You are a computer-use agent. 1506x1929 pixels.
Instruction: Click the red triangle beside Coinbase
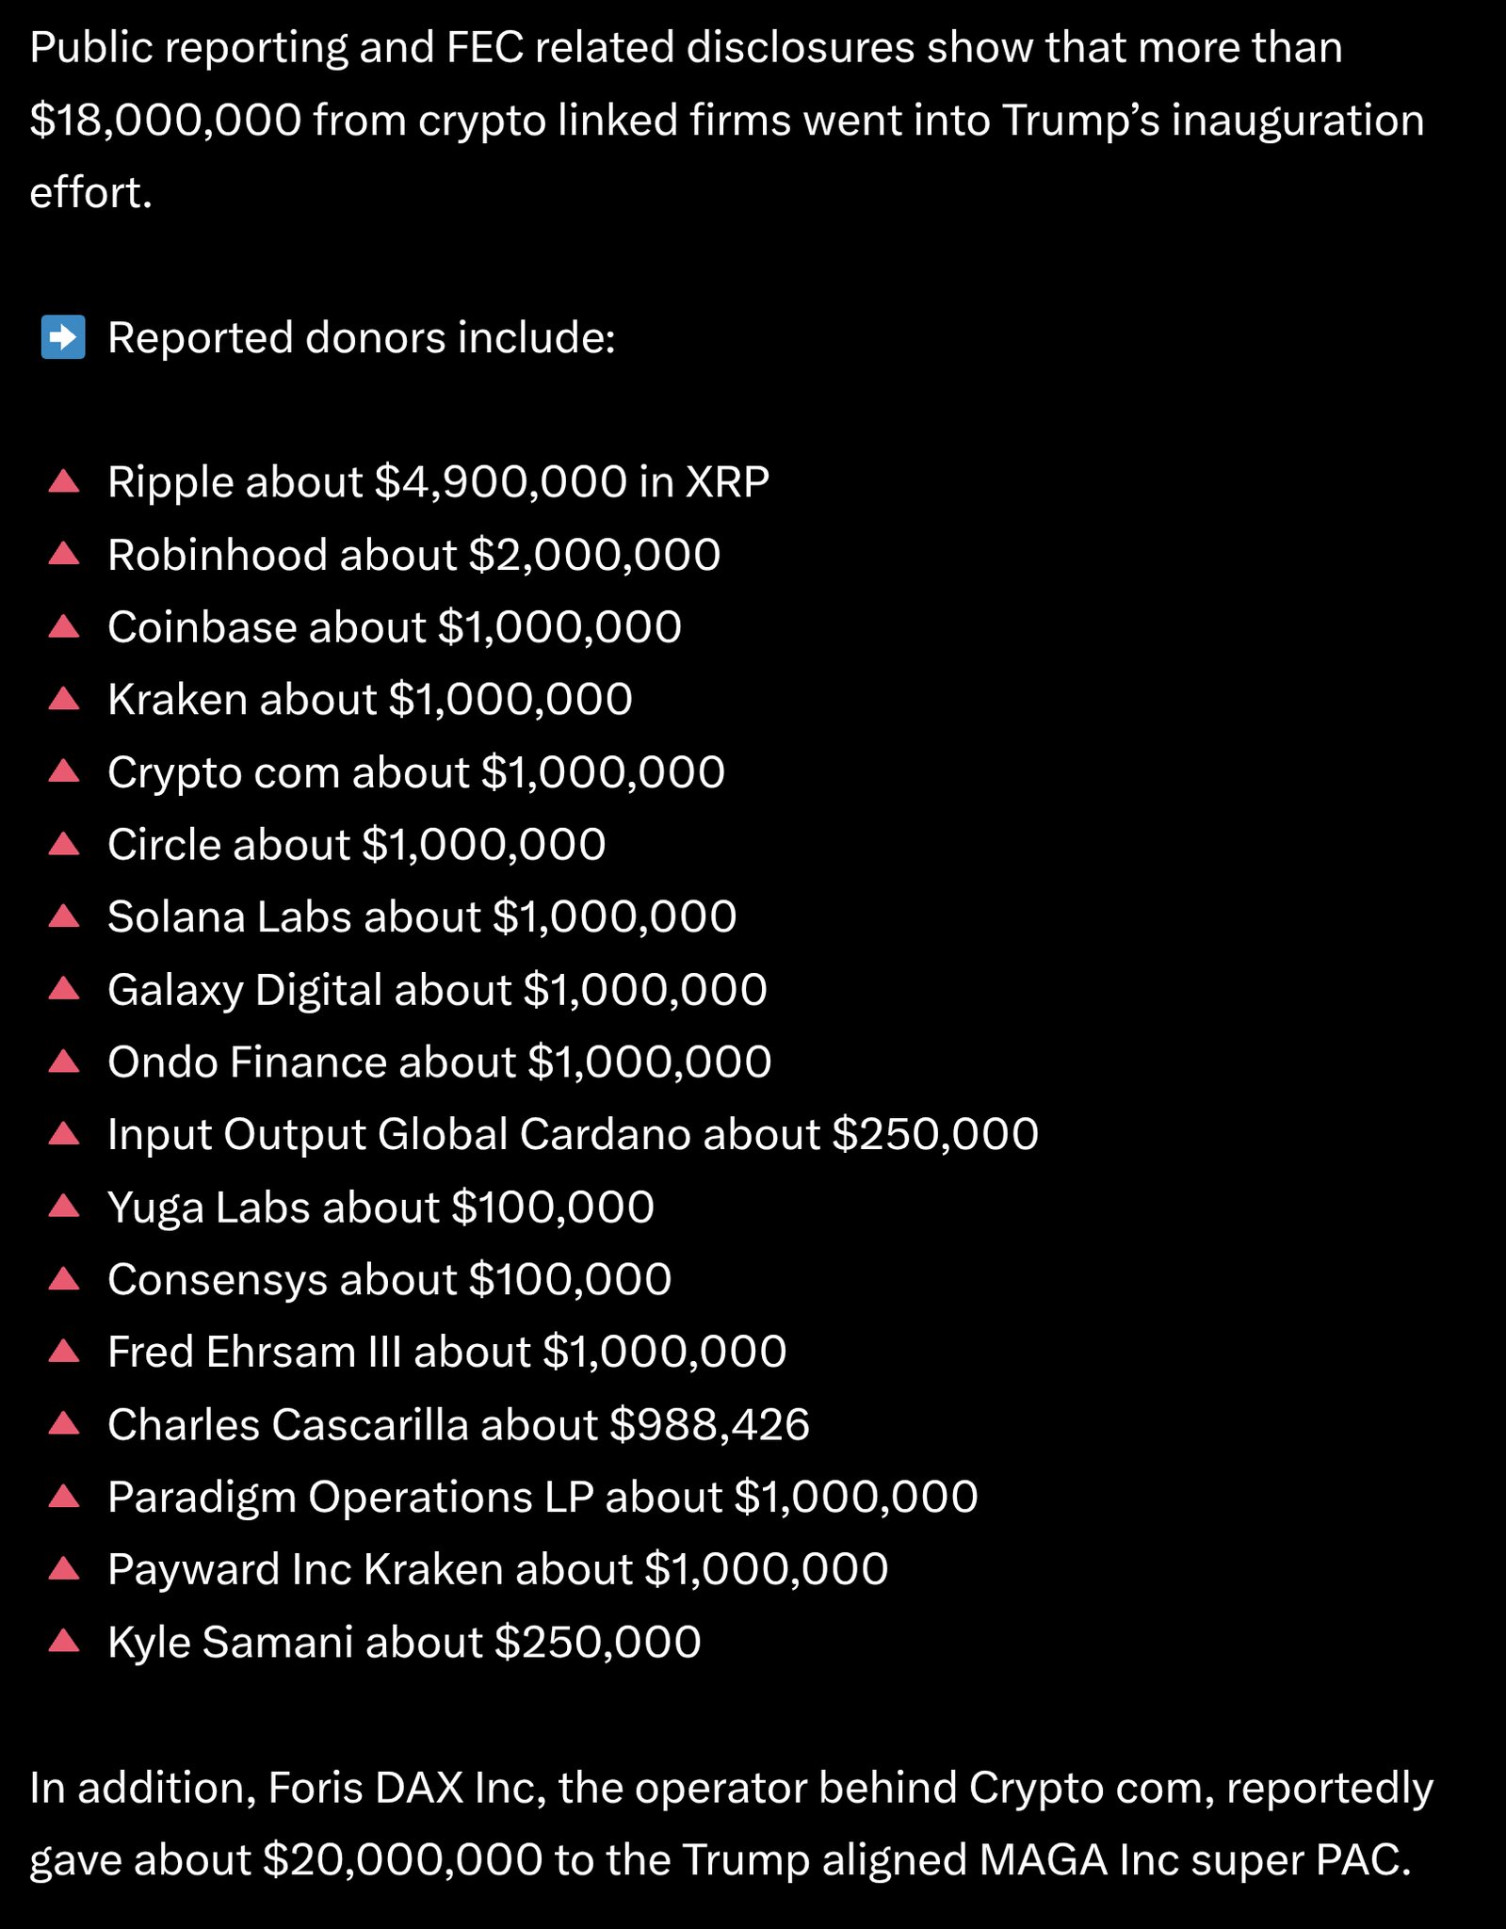(x=63, y=627)
